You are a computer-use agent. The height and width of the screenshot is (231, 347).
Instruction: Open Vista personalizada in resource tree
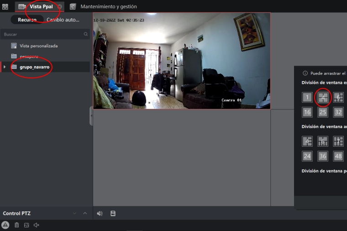38,46
